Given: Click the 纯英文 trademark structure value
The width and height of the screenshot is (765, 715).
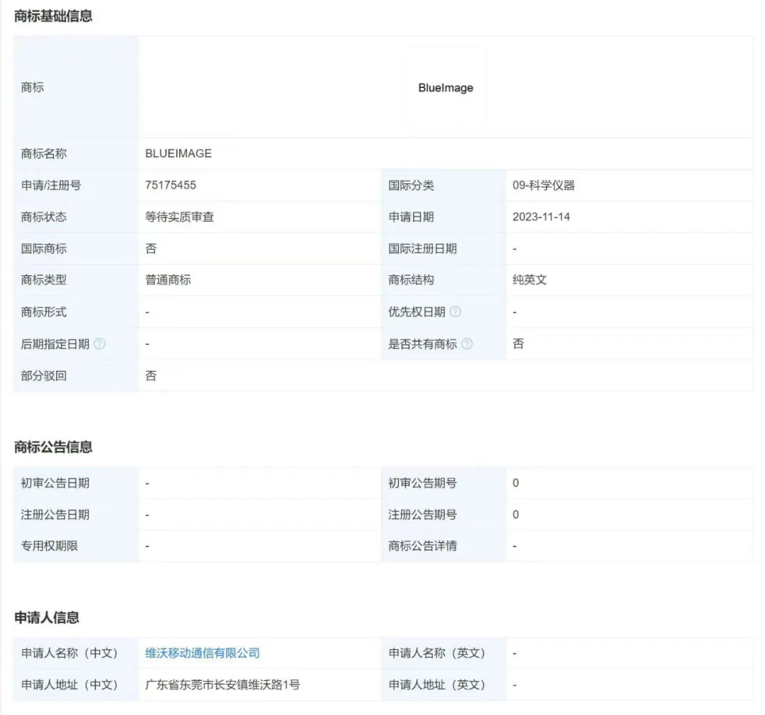Looking at the screenshot, I should tap(529, 280).
